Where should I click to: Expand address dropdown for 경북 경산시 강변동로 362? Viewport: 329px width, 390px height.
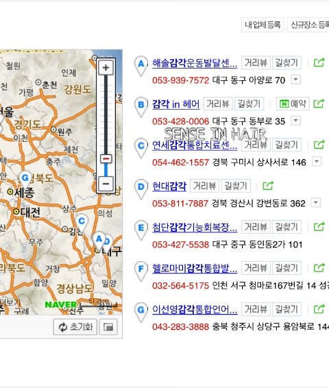click(315, 202)
